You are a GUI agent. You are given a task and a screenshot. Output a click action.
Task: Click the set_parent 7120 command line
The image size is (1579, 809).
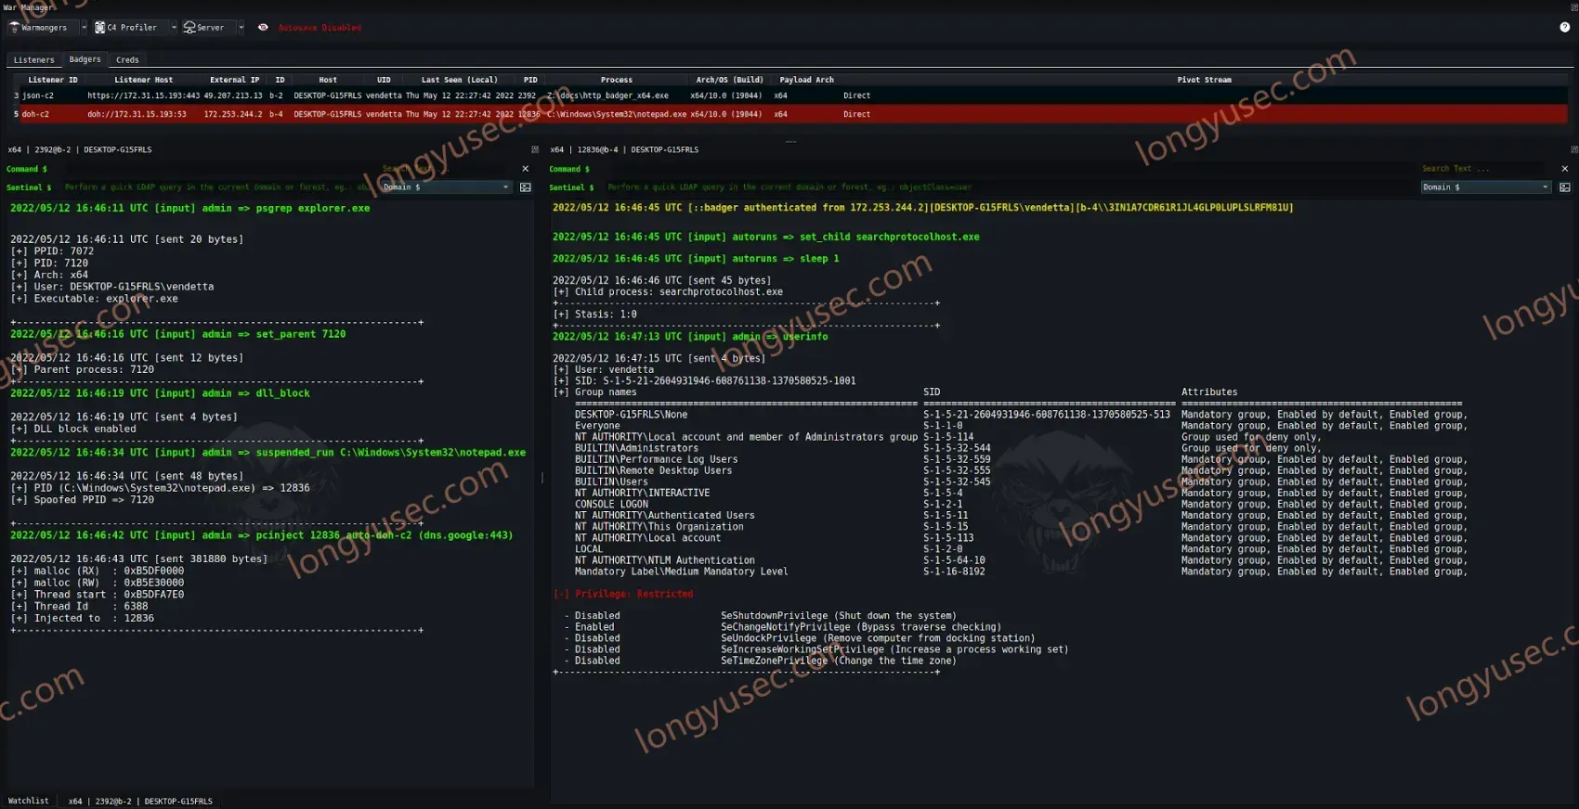point(177,334)
